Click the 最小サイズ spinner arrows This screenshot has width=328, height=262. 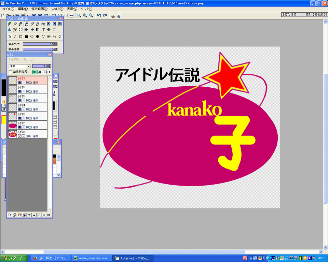(x=56, y=44)
